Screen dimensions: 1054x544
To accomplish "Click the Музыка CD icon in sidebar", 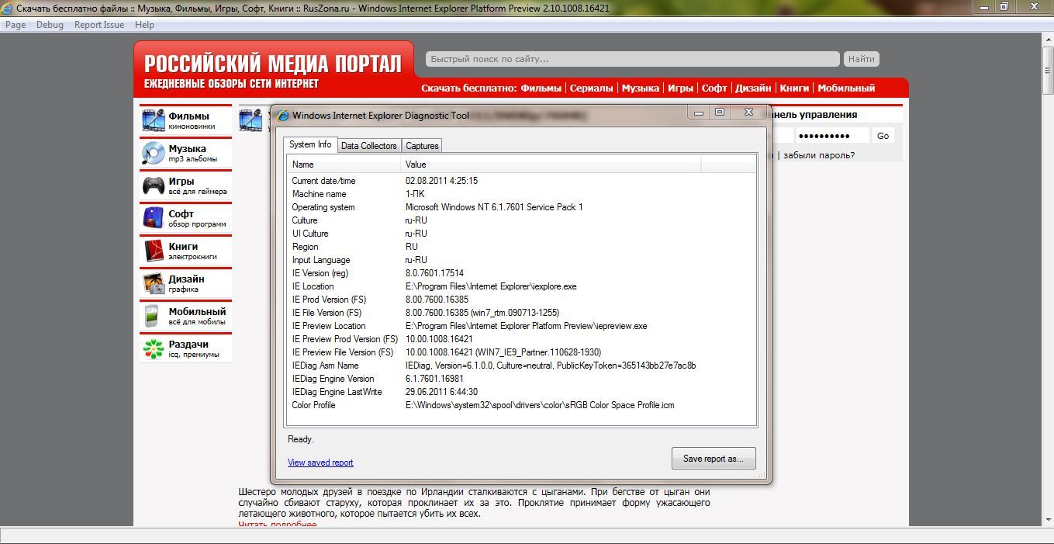I will pos(153,153).
